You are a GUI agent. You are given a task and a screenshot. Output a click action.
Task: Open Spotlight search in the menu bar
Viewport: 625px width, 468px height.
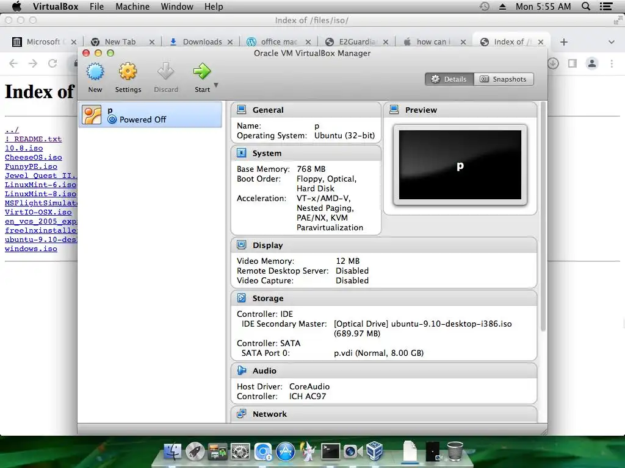(586, 6)
